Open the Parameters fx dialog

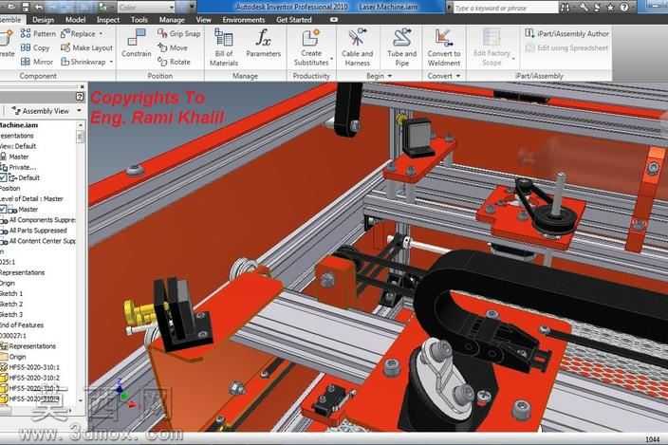click(x=263, y=43)
